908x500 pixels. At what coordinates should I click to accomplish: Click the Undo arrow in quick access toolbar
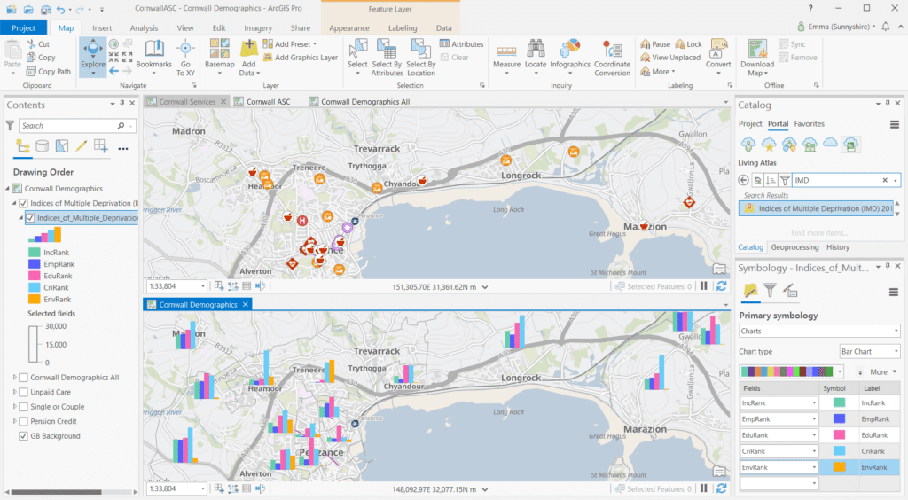click(61, 9)
